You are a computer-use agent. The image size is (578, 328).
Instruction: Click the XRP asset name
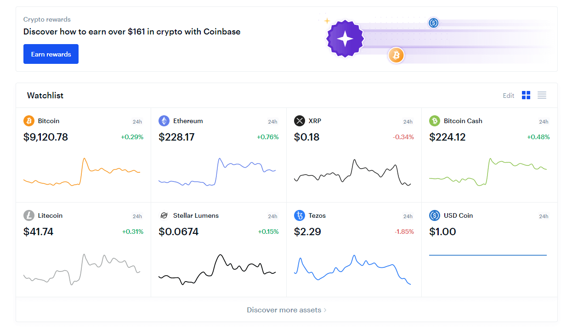pos(315,121)
